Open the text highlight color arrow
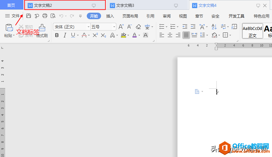This screenshot has width=272, height=157. pyautogui.click(x=128, y=35)
